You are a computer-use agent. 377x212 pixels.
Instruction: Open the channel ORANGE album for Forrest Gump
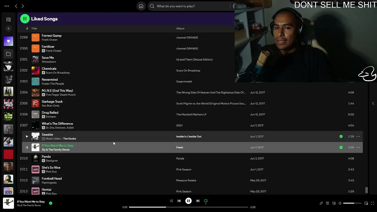pos(187,38)
